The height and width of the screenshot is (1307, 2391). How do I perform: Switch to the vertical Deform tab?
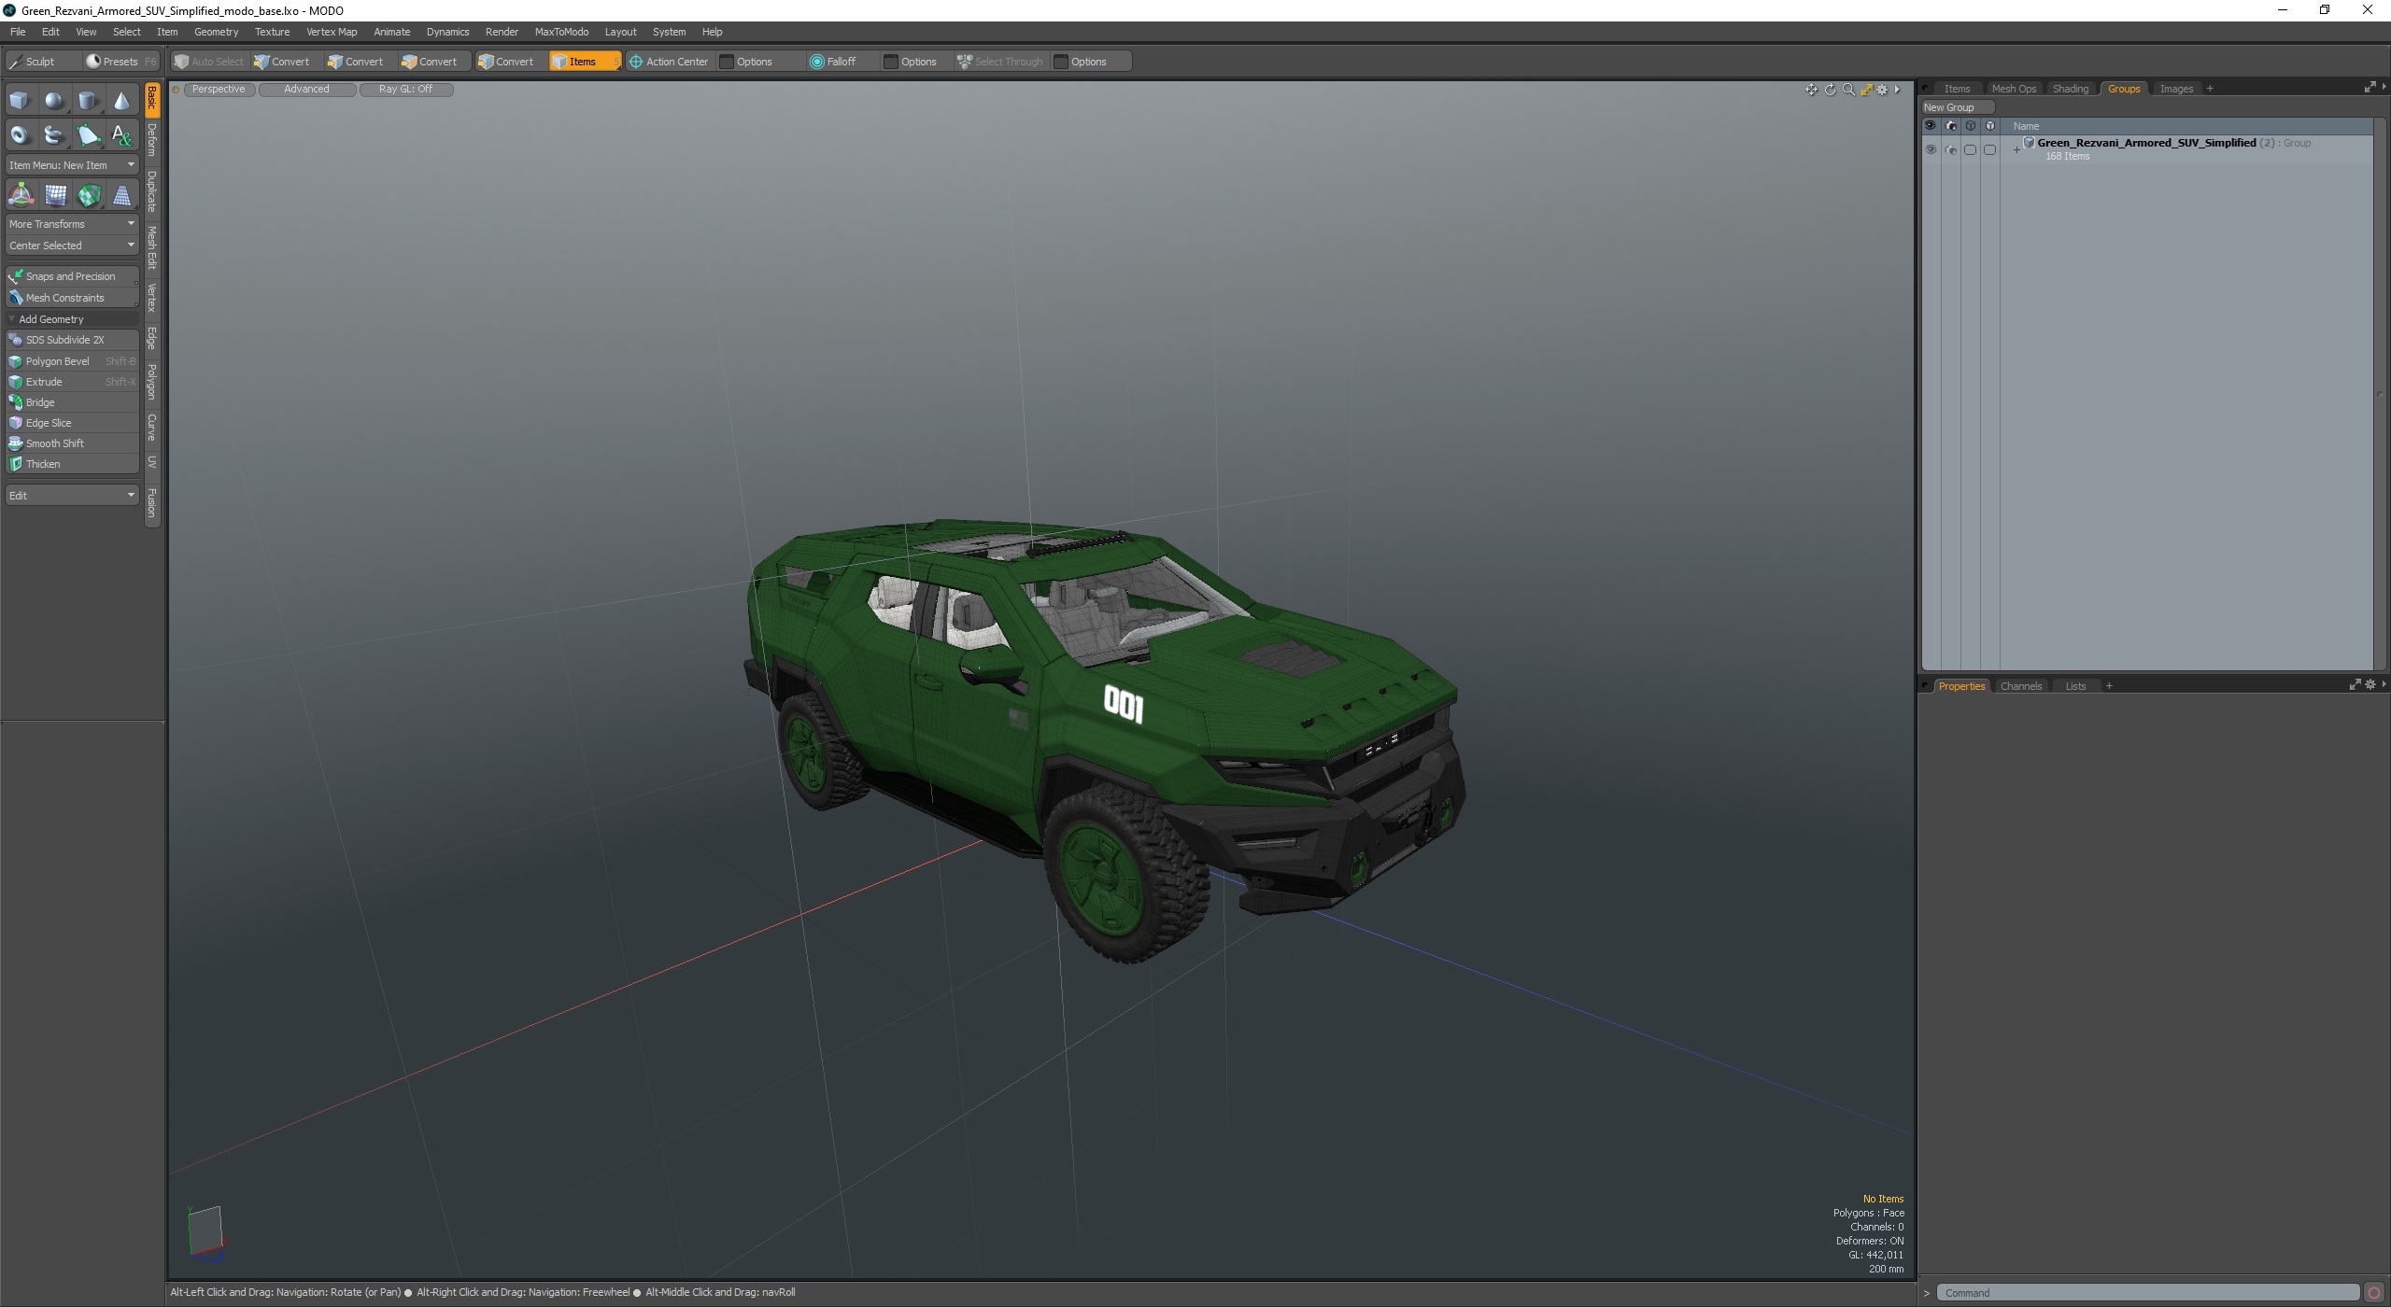pos(152,140)
